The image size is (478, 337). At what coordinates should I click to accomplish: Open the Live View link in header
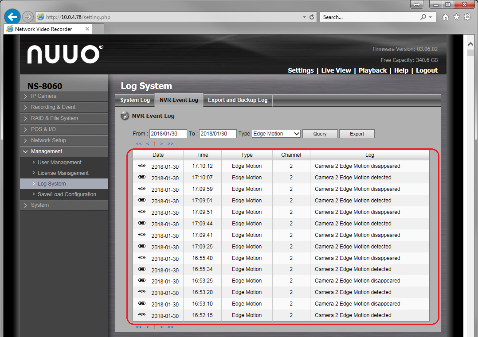[336, 70]
